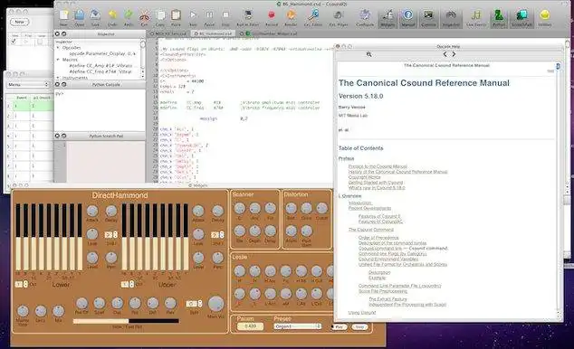Click into the Python Console prompt area

[100, 109]
